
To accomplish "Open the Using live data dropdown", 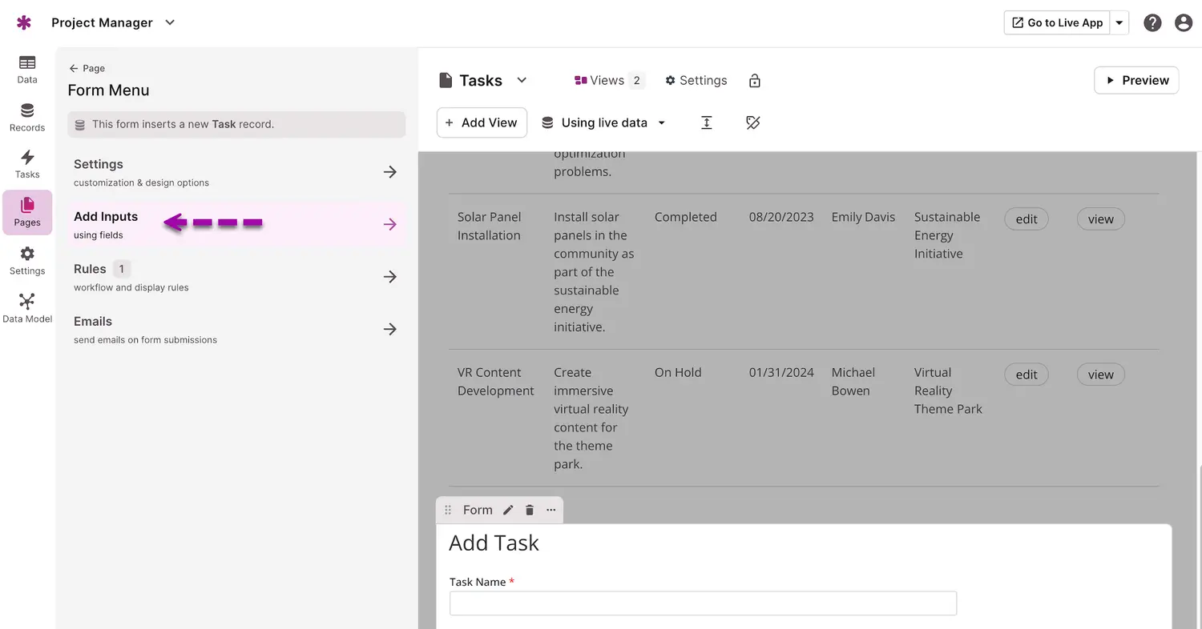I will click(603, 122).
